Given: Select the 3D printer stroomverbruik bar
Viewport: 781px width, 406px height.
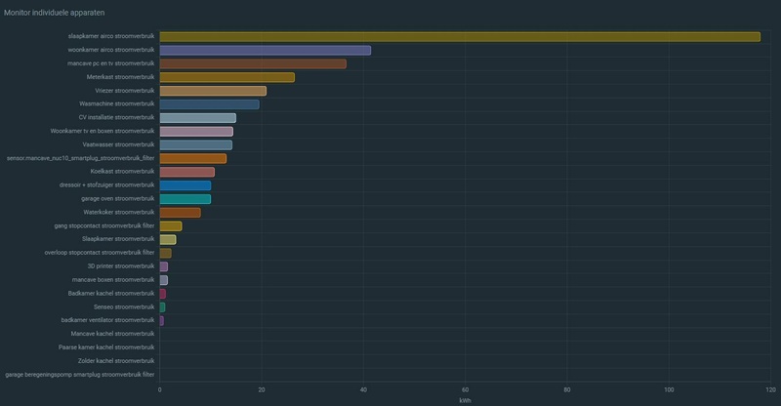Looking at the screenshot, I should pos(163,266).
